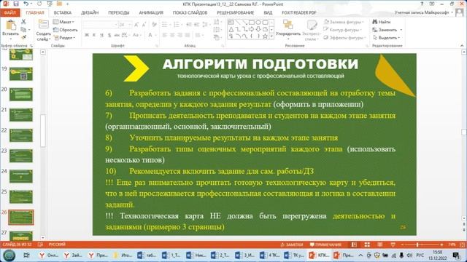Toggle Notes (Заметки) pane
This screenshot has height=262, width=467.
coord(292,245)
